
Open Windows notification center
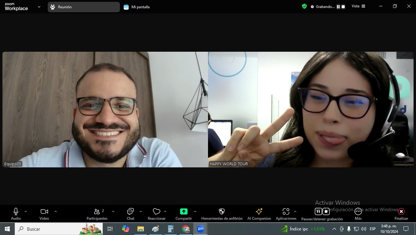[x=406, y=229]
